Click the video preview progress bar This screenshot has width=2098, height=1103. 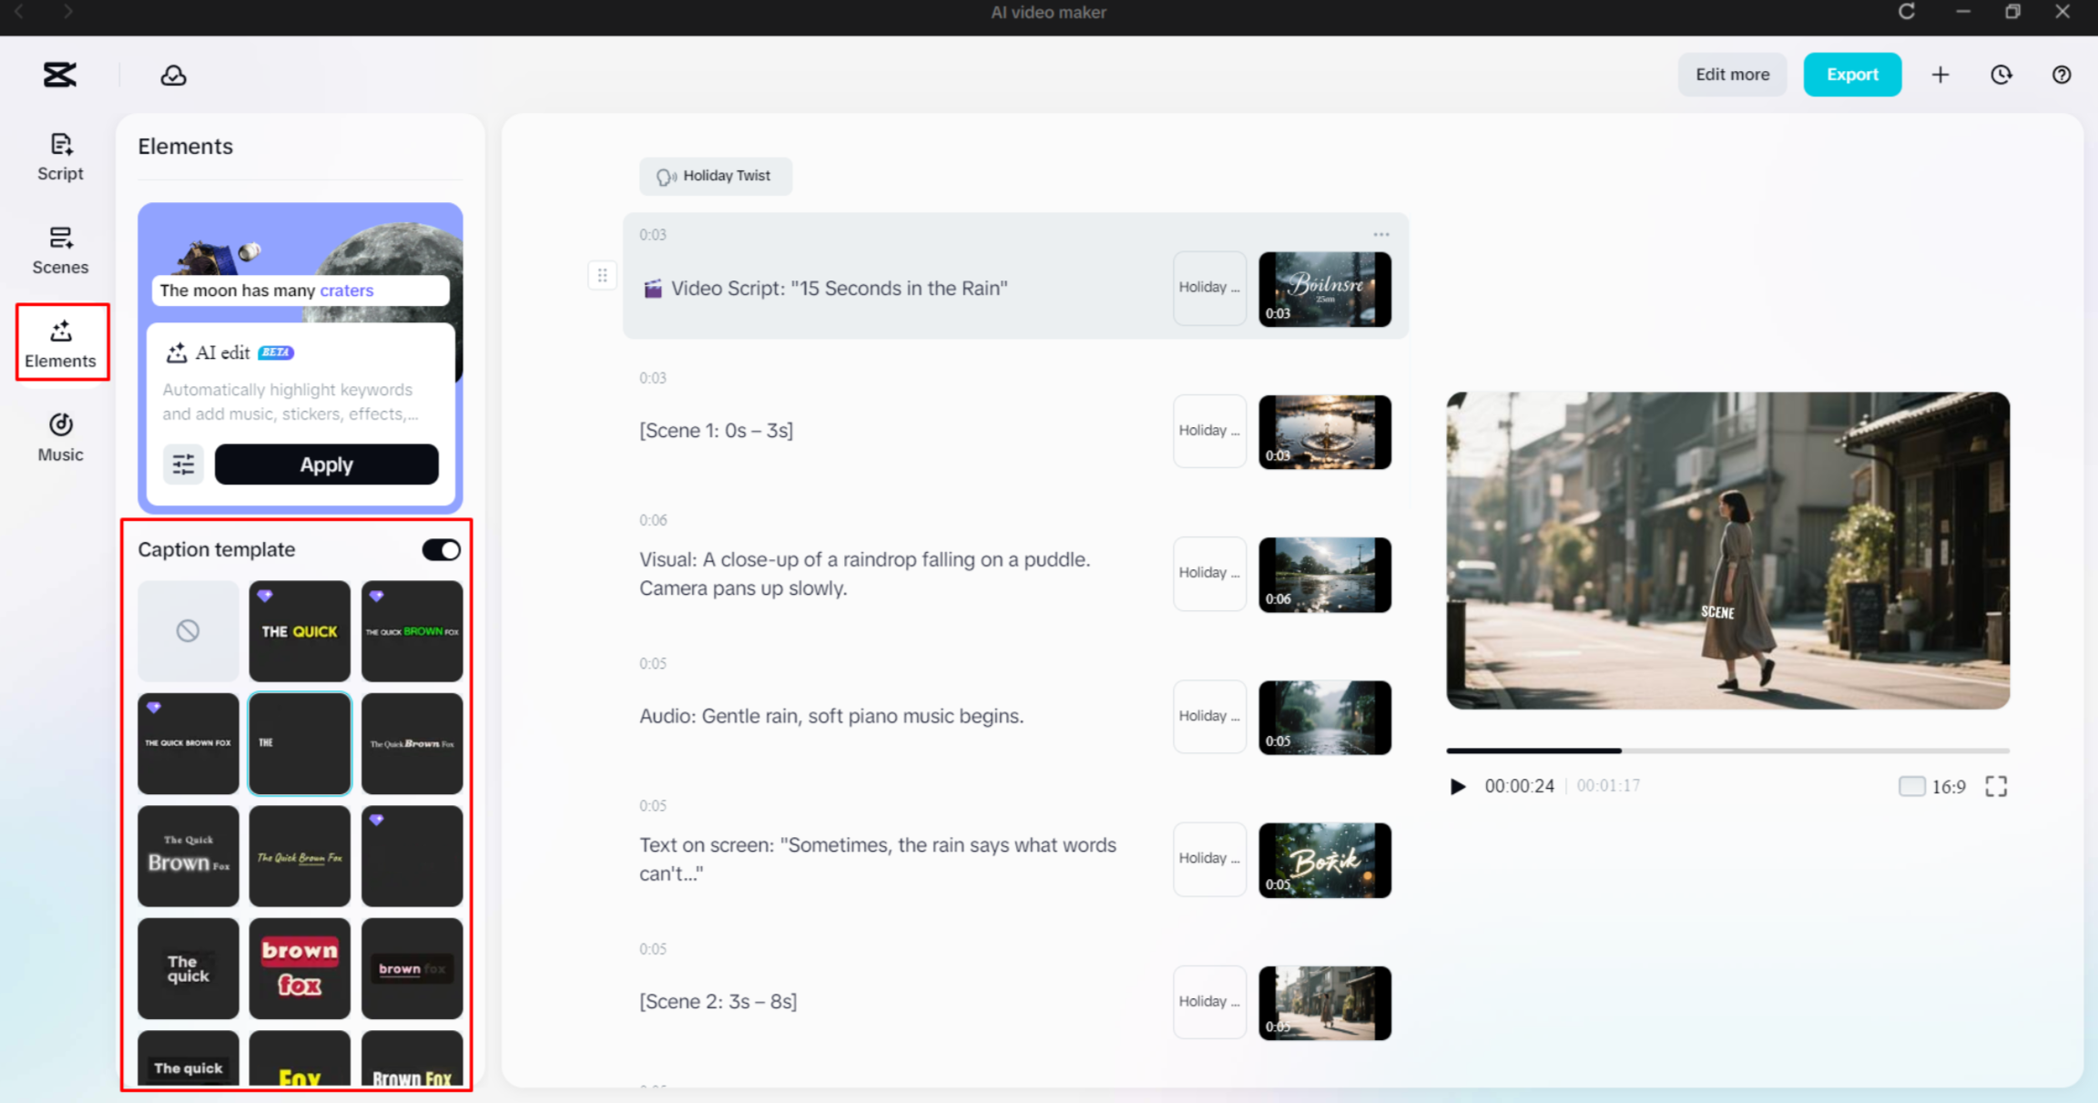[1726, 751]
